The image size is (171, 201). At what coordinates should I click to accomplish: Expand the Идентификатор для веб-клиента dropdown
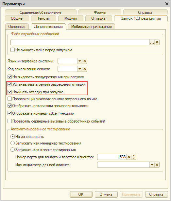(152, 165)
